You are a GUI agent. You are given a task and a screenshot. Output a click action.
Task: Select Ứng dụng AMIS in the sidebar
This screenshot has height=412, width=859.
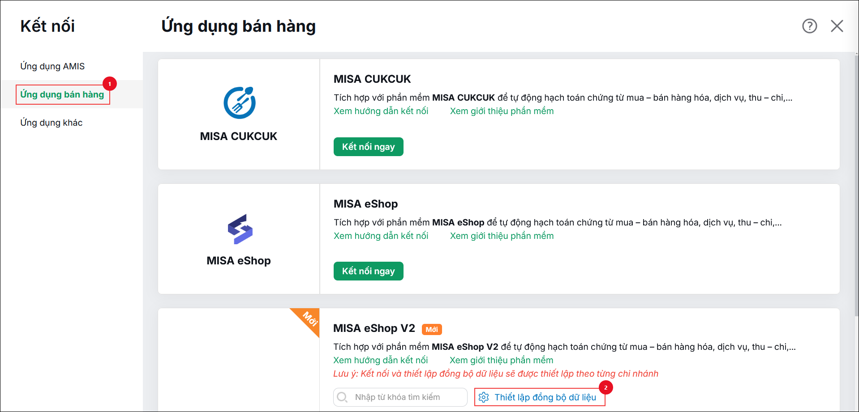click(52, 66)
